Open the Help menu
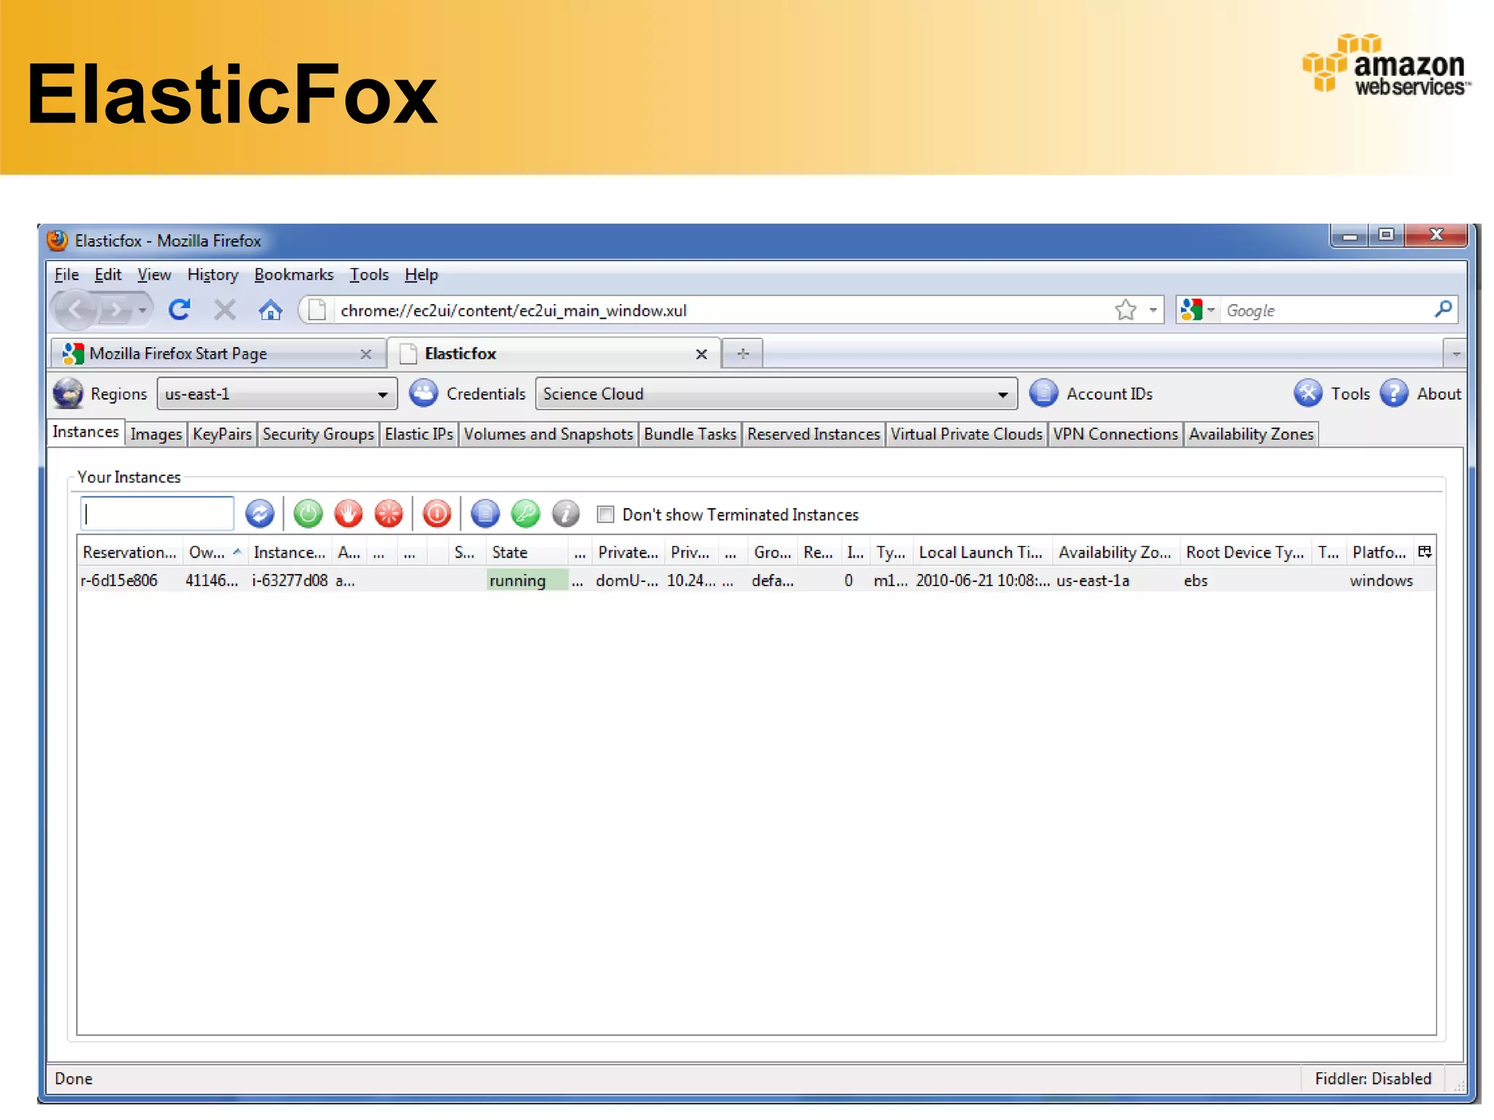 (x=421, y=275)
